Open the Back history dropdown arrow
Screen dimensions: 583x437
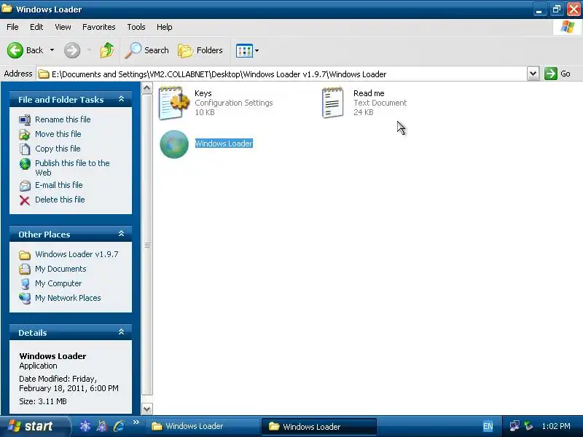(x=52, y=50)
